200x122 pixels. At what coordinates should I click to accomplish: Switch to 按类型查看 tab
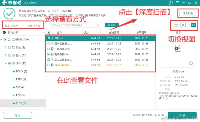pyautogui.click(x=11, y=26)
